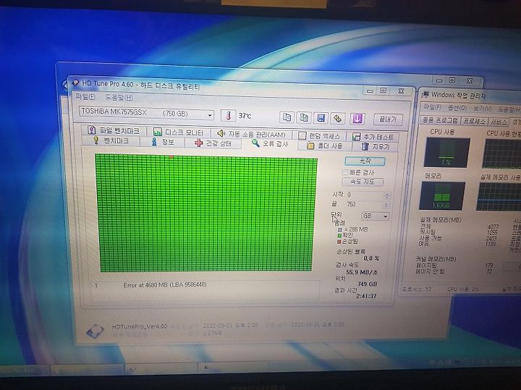Click the 시작 scan button
The width and height of the screenshot is (521, 390).
(x=365, y=161)
